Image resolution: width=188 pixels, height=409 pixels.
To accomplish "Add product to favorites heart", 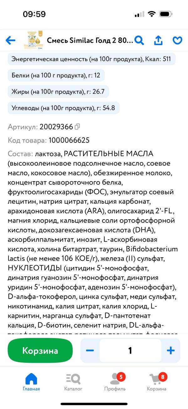I will click(x=177, y=40).
